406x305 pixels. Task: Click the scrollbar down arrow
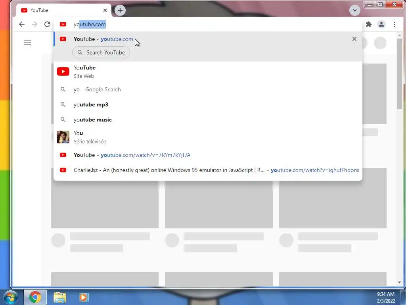click(x=400, y=282)
